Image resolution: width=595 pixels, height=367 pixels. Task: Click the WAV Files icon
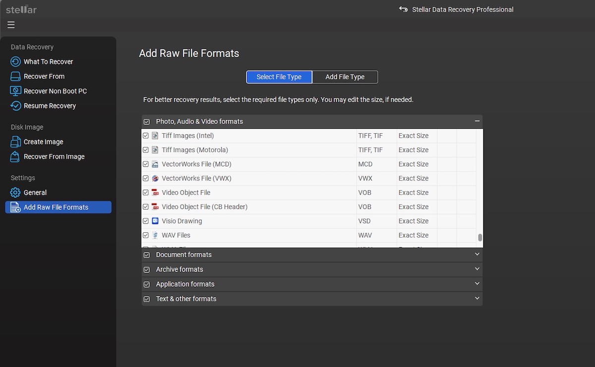155,235
